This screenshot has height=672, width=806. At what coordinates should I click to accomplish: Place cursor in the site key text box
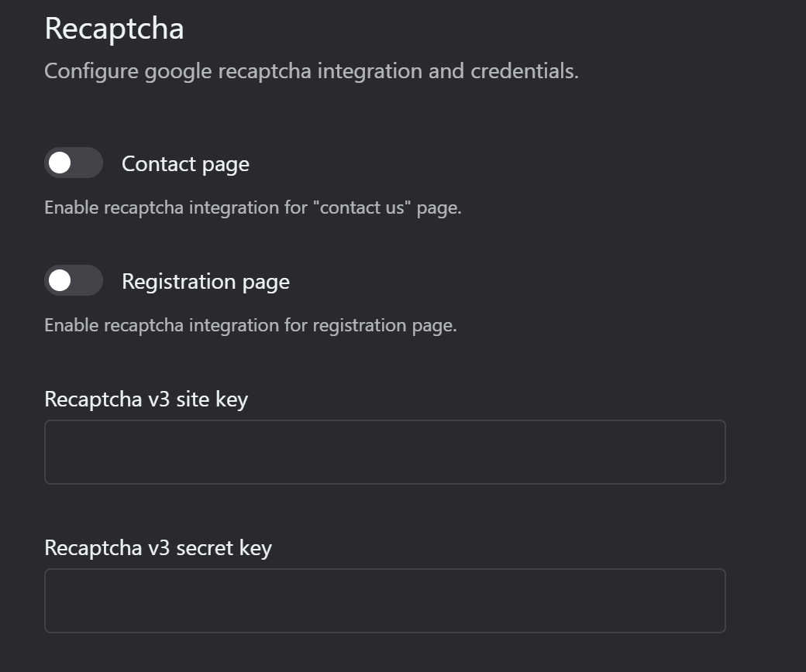click(x=385, y=452)
